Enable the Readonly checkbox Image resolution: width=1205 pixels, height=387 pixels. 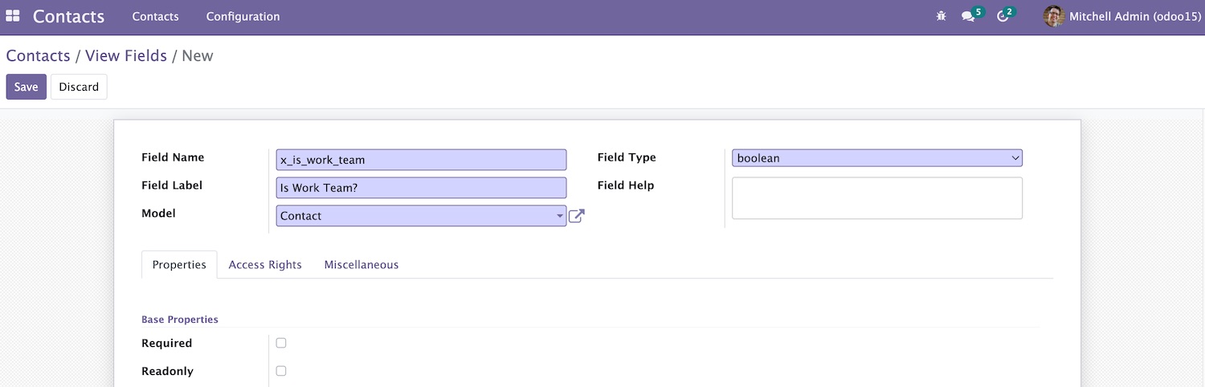281,371
